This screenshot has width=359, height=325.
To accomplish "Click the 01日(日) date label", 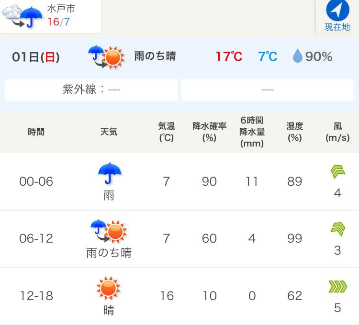I will tap(36, 57).
